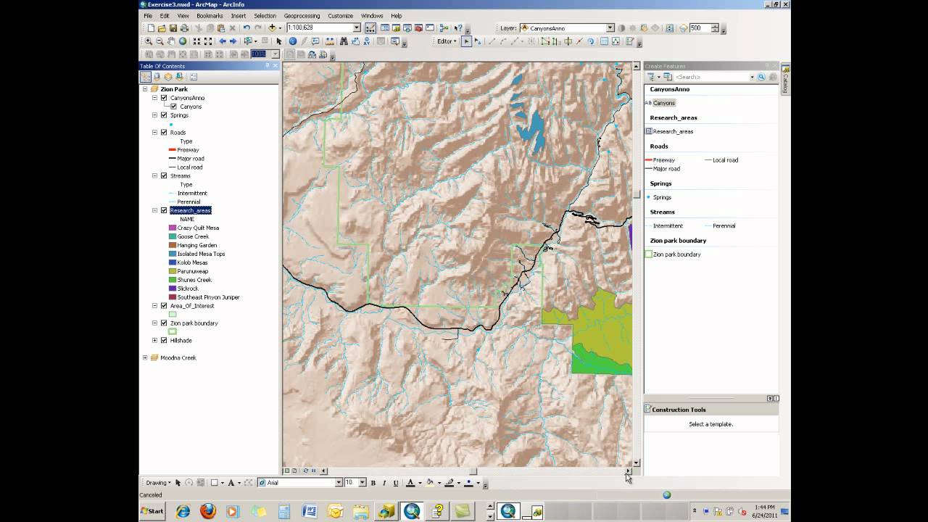
Task: Click the Windows Start button
Action: pyautogui.click(x=152, y=511)
